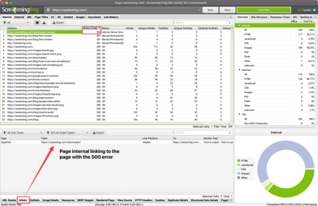The height and width of the screenshot is (206, 318).
Task: Start the crawl
Action: [x=210, y=10]
